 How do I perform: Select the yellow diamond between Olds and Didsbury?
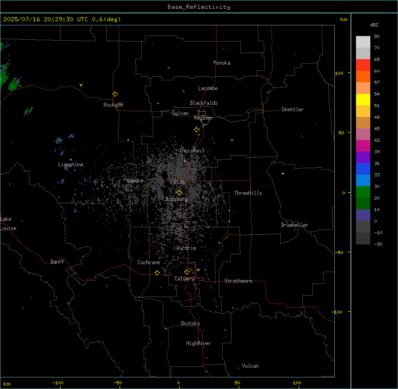[179, 193]
